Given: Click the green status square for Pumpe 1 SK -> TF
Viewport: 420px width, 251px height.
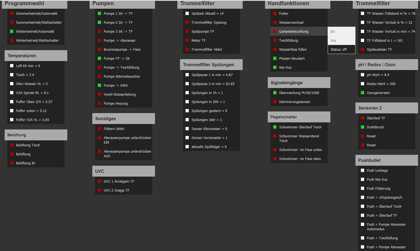Looking at the screenshot, I should tap(99, 14).
